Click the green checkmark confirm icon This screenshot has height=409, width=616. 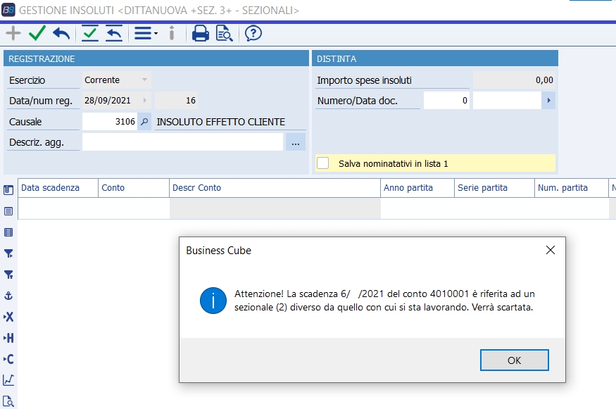click(37, 33)
